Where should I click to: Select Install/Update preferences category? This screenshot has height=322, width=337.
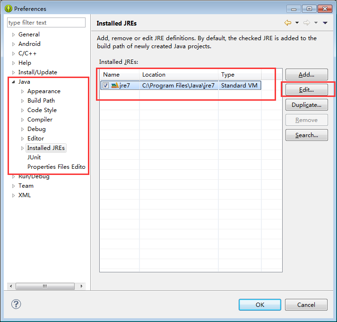tap(38, 72)
